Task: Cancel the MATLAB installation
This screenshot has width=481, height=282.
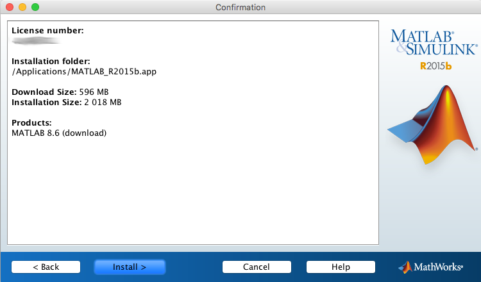Action: click(257, 267)
